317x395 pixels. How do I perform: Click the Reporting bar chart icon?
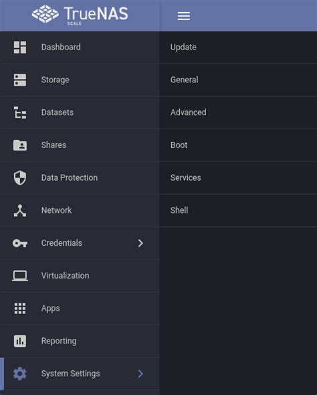pos(20,341)
